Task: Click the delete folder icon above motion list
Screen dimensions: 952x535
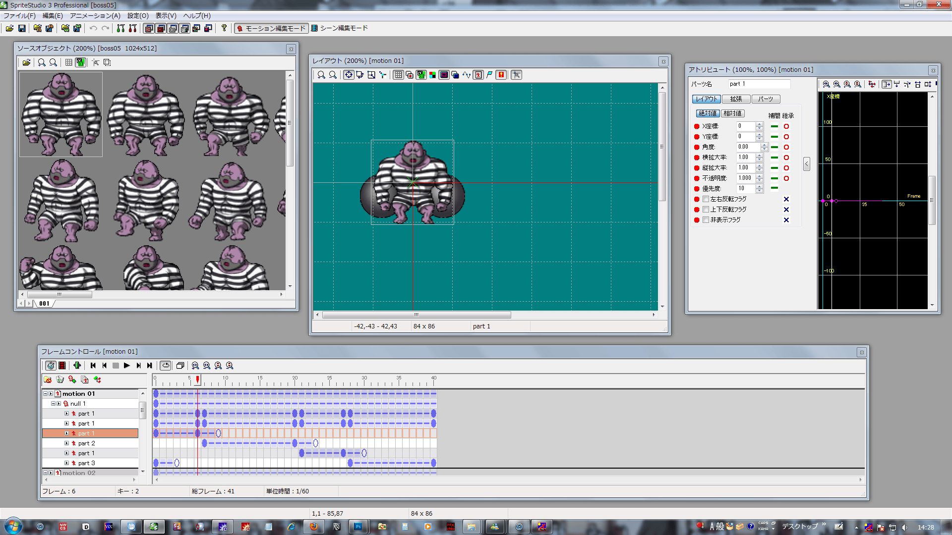Action: 48,379
